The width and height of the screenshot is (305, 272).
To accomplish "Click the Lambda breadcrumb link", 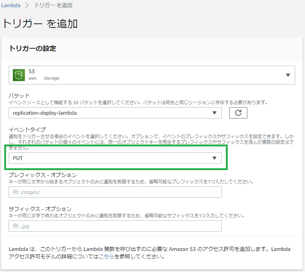I will 11,5.
